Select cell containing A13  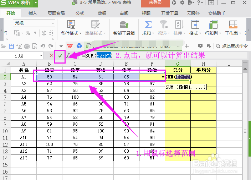[x=24, y=158]
